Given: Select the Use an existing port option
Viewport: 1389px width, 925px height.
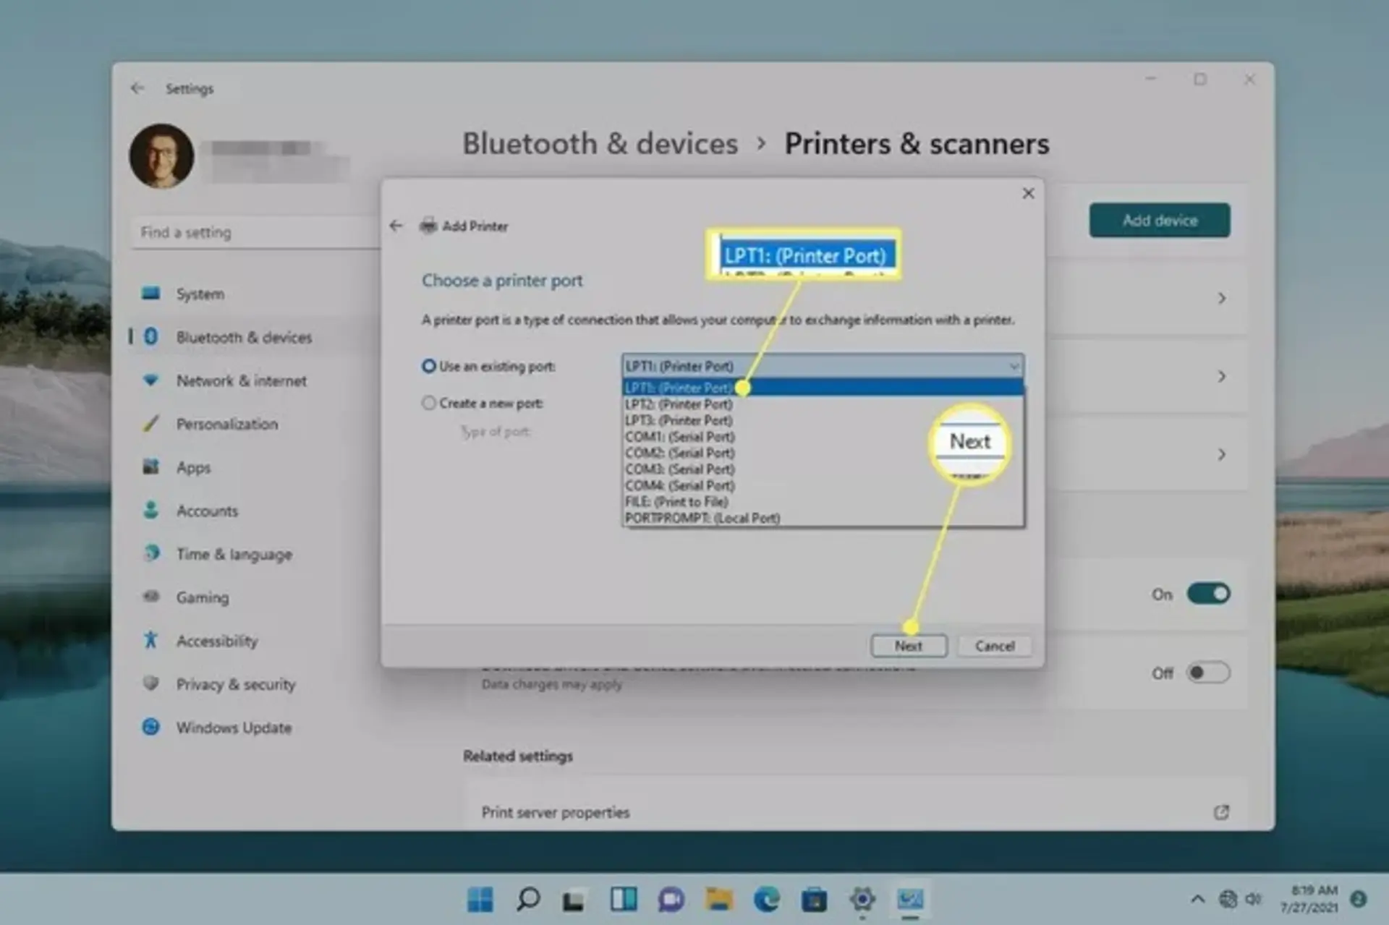Looking at the screenshot, I should [x=428, y=366].
